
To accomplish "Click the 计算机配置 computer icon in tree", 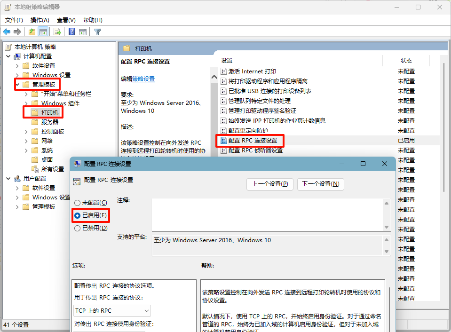I will click(x=17, y=56).
